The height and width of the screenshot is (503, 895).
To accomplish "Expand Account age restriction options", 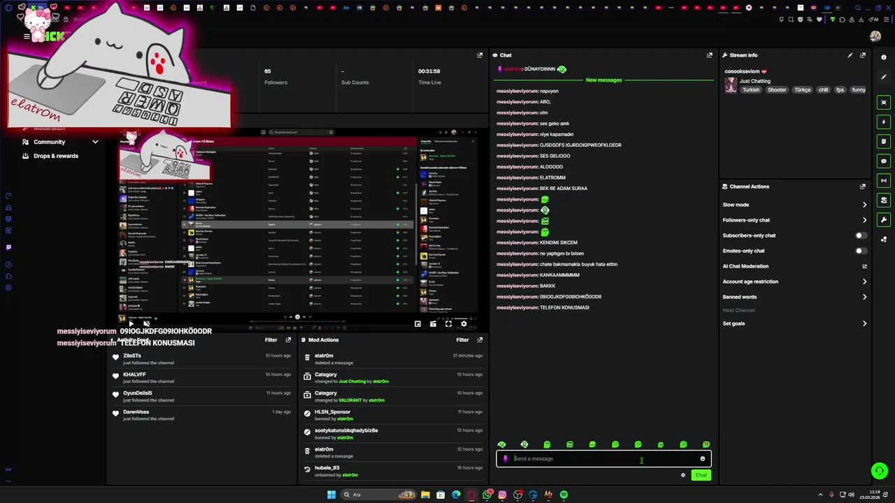I will 864,282.
